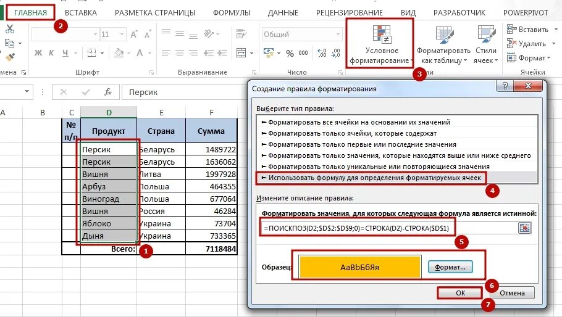Click the Copy icon in clipboard group

pos(10,43)
